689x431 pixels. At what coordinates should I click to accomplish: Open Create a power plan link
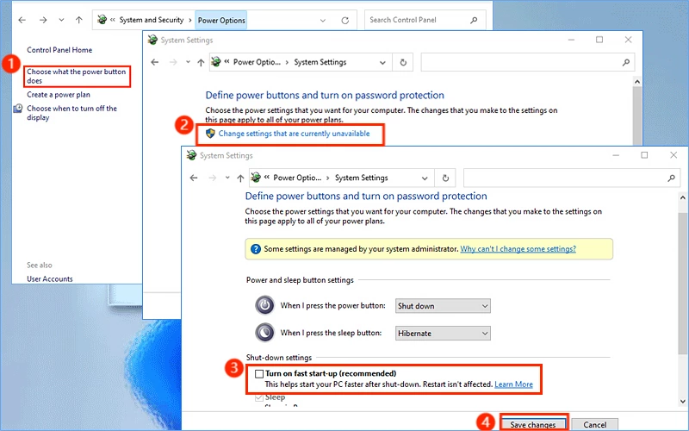(59, 95)
